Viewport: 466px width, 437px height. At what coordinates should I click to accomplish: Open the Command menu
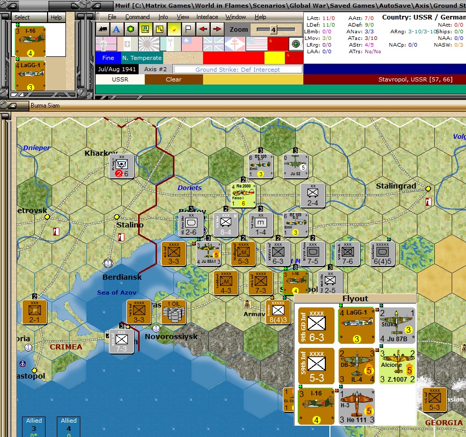(x=137, y=17)
